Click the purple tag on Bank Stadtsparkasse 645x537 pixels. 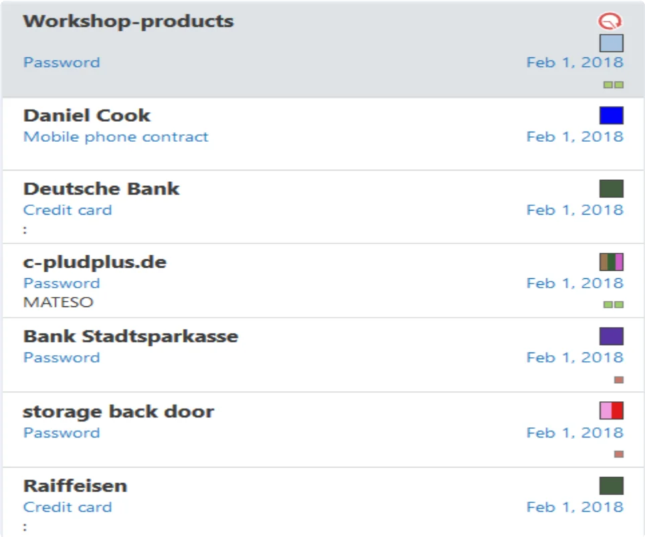(x=612, y=336)
